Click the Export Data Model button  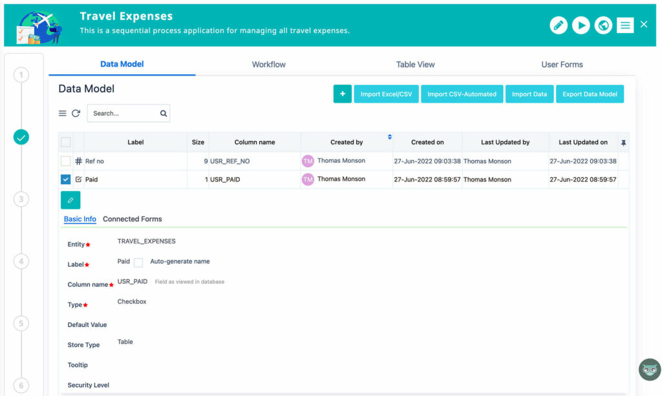(x=590, y=94)
